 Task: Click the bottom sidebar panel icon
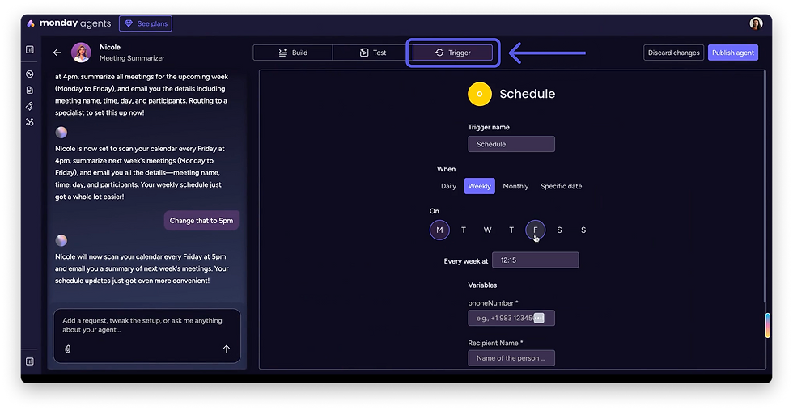pyautogui.click(x=30, y=361)
